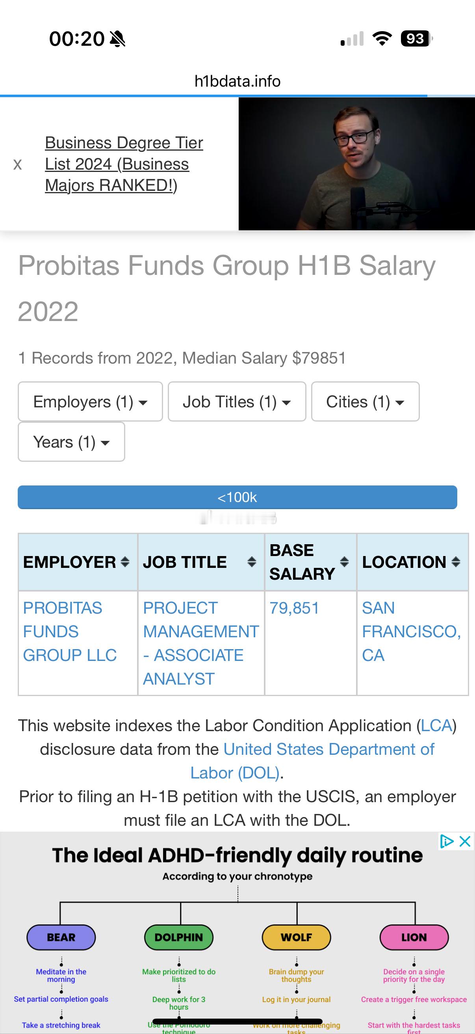Viewport: 475px width, 1034px height.
Task: Click the AdChoices triangle icon
Action: click(x=447, y=841)
